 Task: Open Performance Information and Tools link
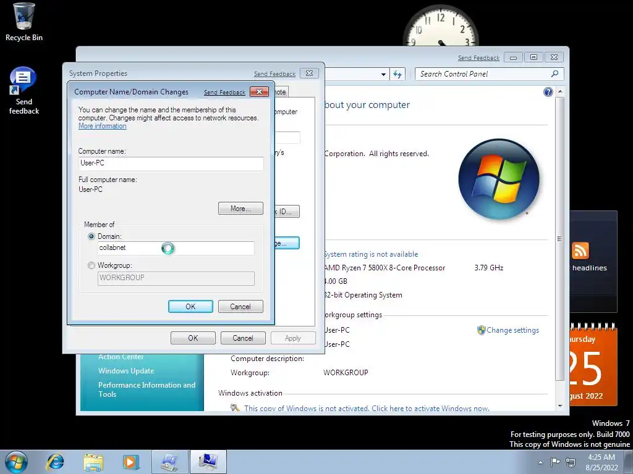tap(147, 389)
